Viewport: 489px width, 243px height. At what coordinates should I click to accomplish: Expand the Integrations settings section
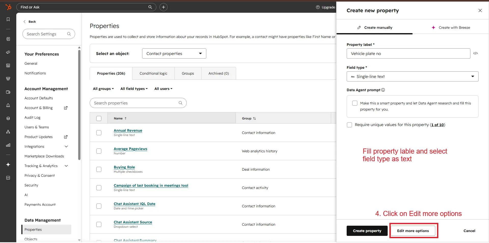(x=66, y=146)
